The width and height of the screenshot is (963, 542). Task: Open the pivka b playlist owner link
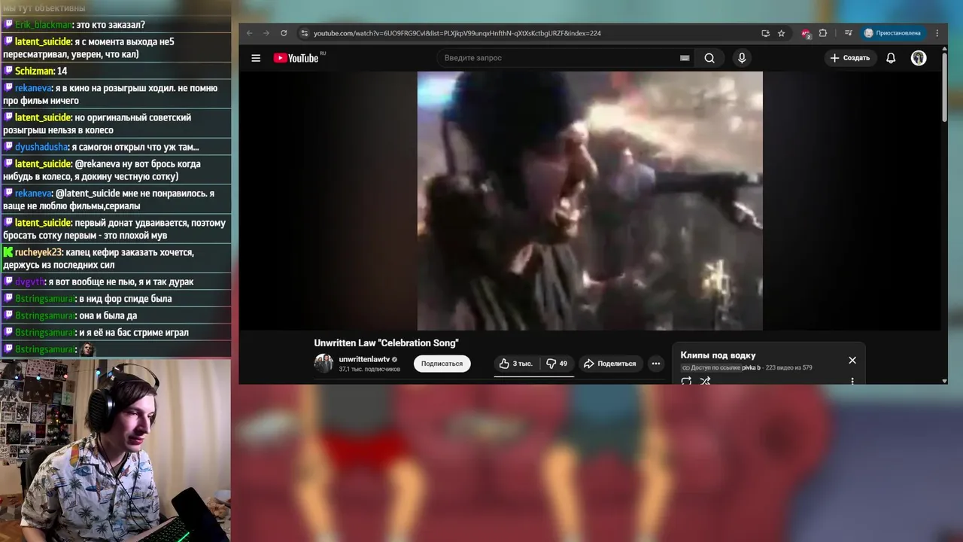point(751,367)
